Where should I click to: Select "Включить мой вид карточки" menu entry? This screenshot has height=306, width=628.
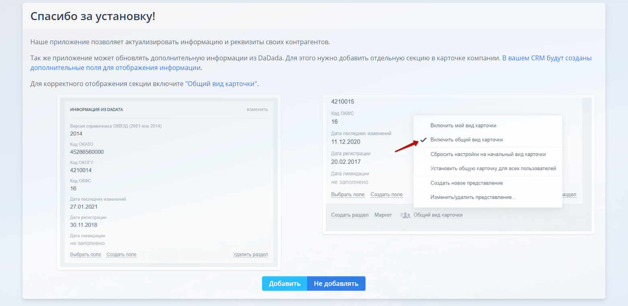pos(463,125)
